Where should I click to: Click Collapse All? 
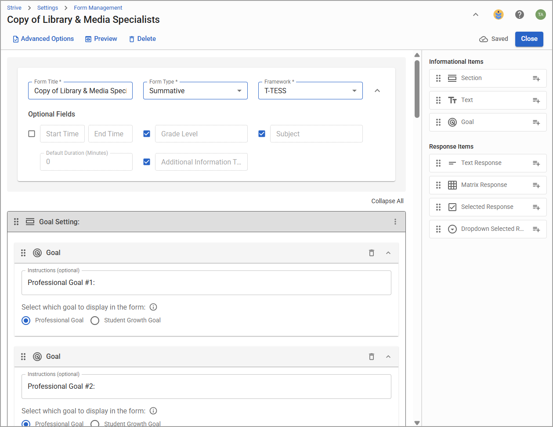(387, 201)
